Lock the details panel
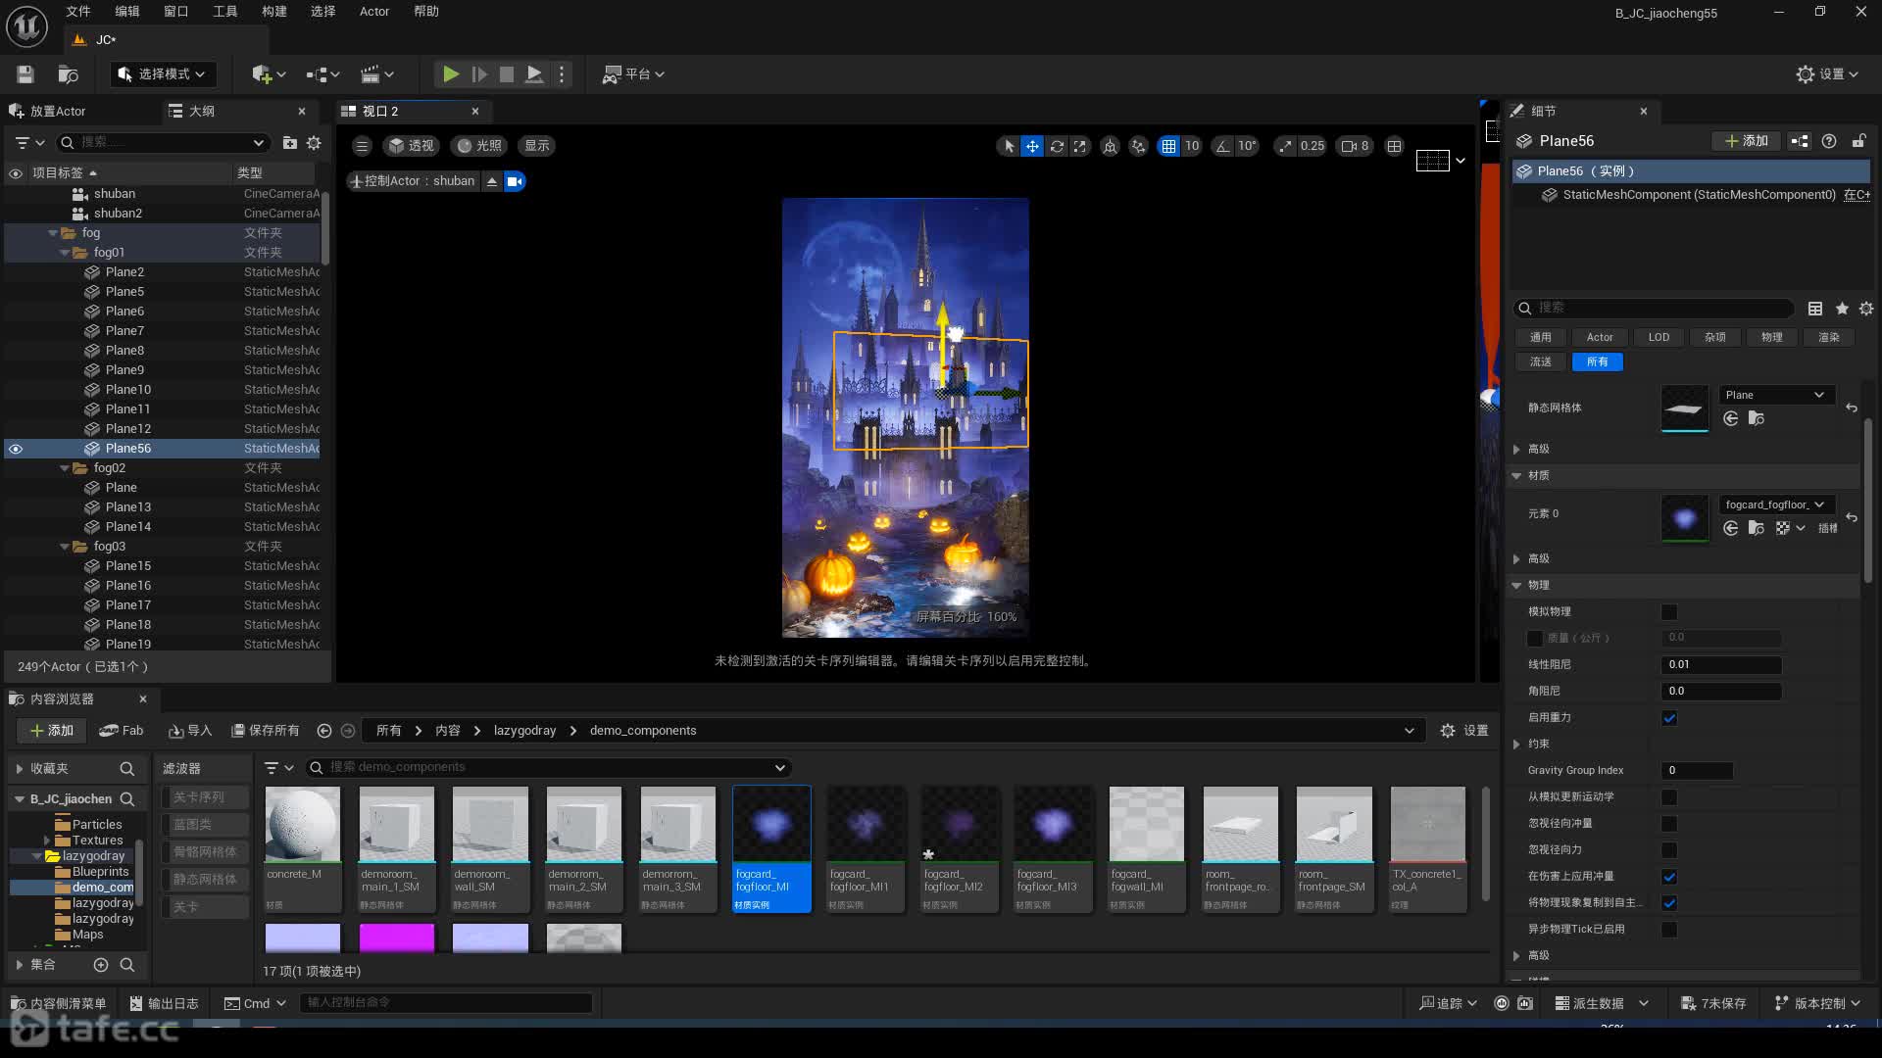The image size is (1882, 1058). click(1858, 141)
